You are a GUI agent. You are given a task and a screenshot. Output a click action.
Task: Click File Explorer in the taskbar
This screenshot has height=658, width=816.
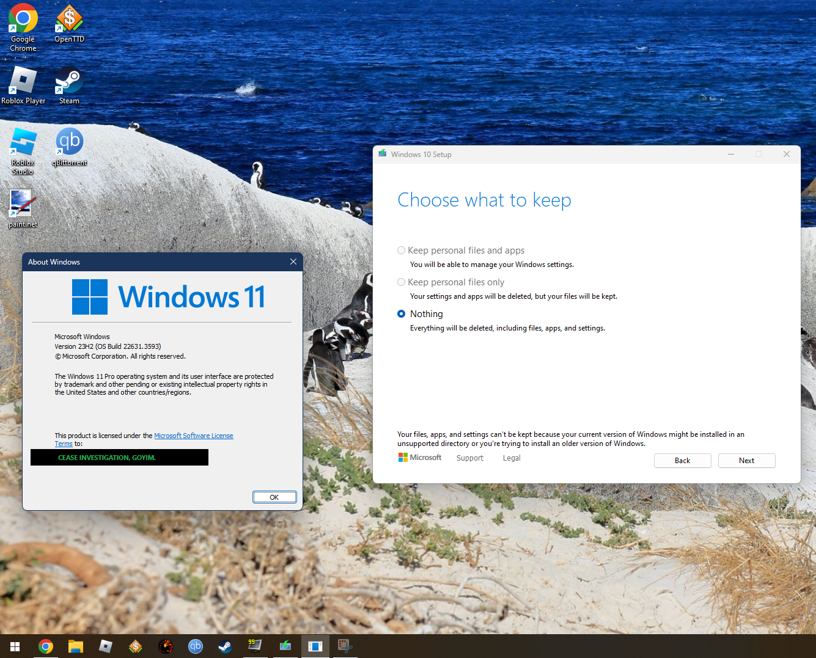tap(75, 646)
